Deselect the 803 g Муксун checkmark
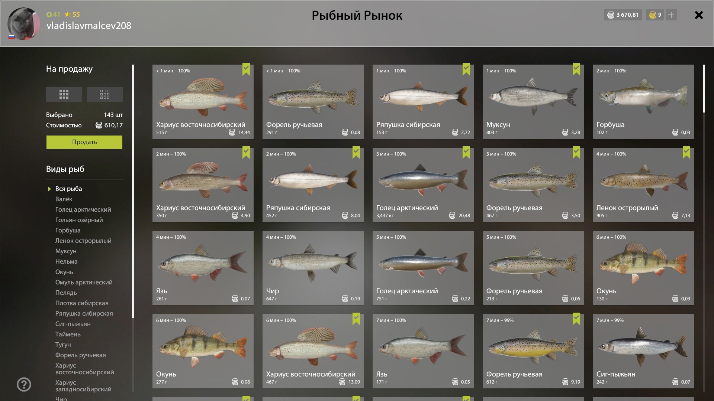 point(576,69)
